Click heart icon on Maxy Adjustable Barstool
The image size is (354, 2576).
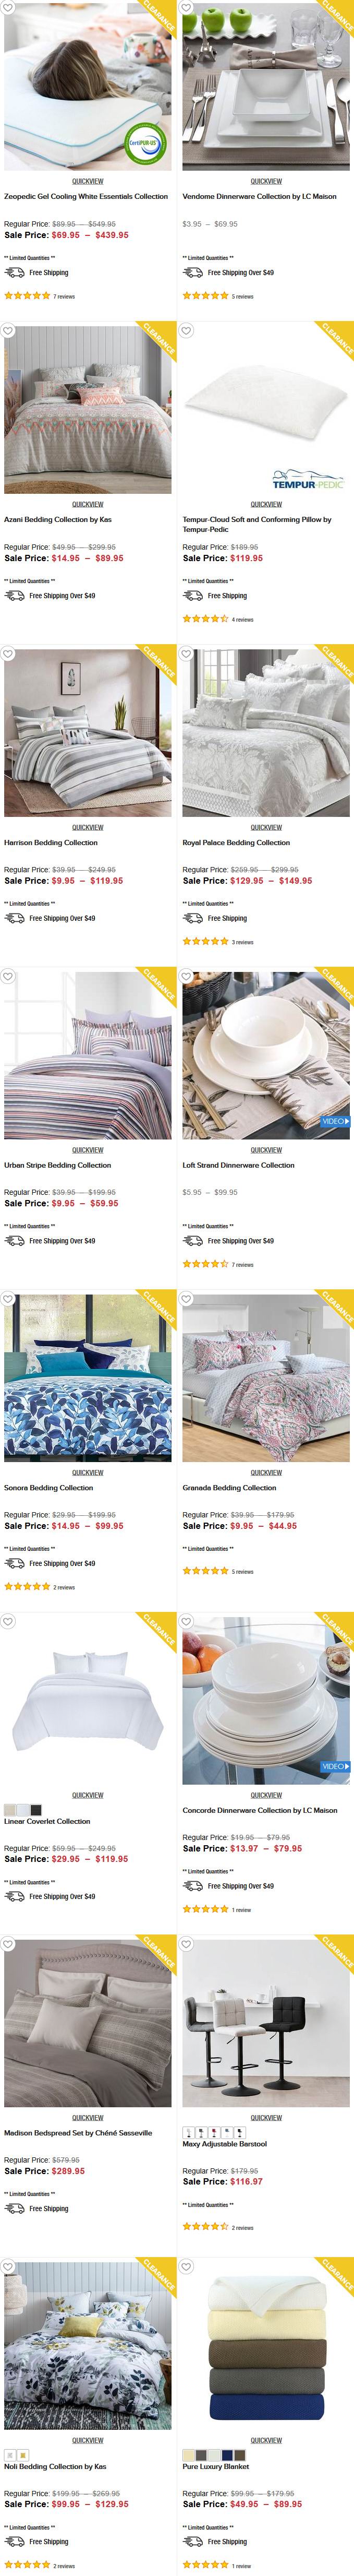click(186, 1944)
